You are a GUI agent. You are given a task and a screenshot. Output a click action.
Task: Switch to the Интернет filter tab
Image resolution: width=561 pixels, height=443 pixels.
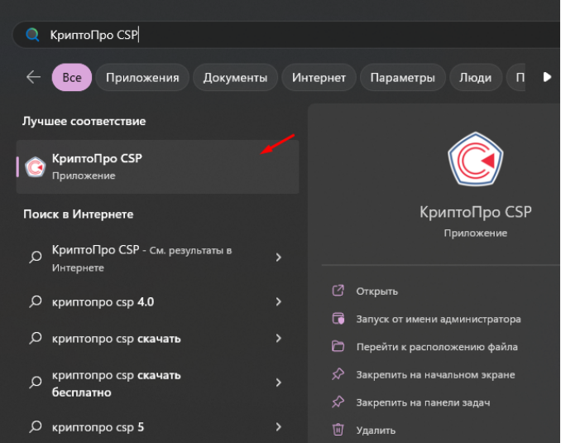click(319, 77)
